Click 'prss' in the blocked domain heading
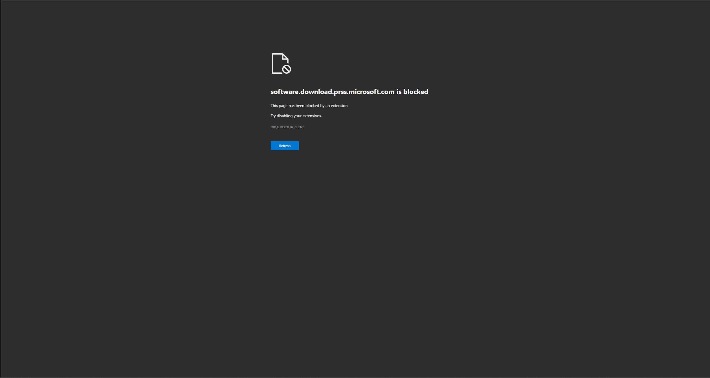 coord(340,92)
